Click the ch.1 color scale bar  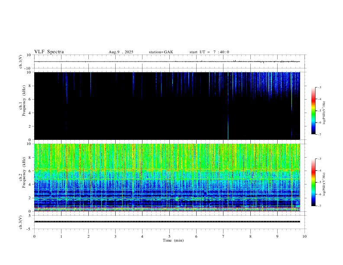313,111
